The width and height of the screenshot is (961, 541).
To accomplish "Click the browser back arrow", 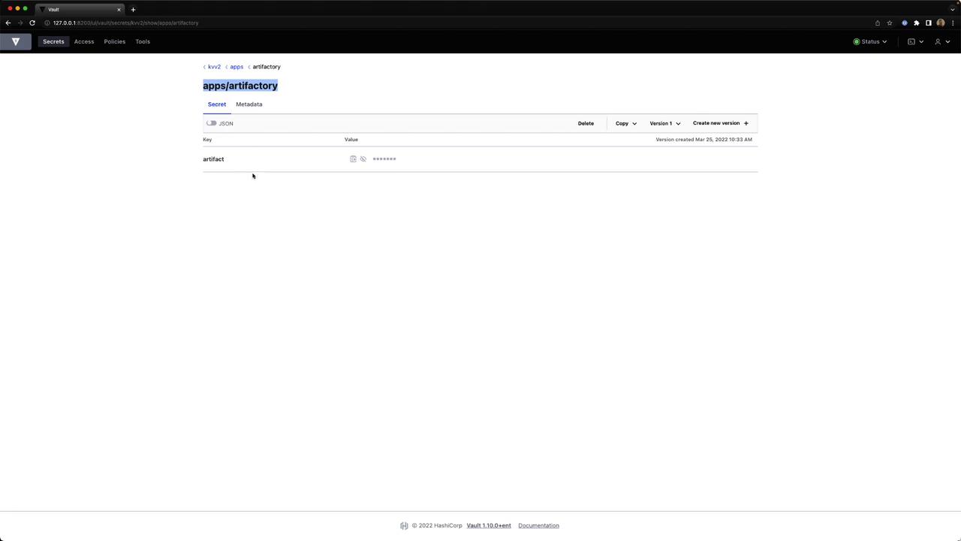I will point(8,23).
